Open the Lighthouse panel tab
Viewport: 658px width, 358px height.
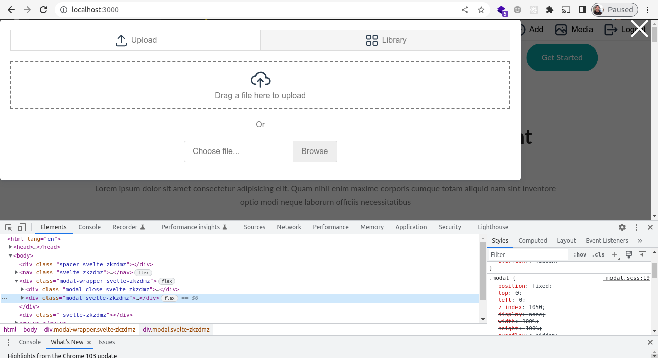[493, 227]
